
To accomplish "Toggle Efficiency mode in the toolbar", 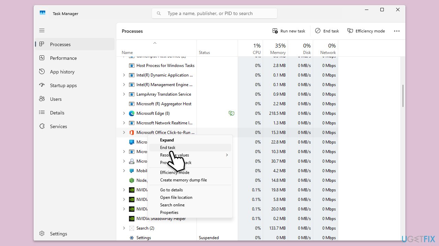I will [x=366, y=31].
